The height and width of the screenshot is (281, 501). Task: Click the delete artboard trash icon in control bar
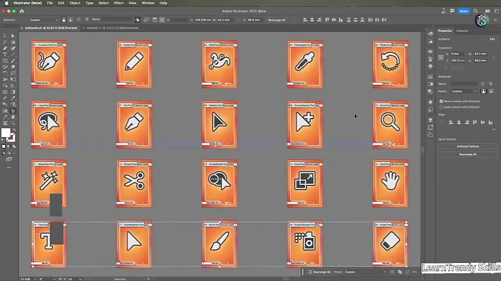click(x=87, y=19)
